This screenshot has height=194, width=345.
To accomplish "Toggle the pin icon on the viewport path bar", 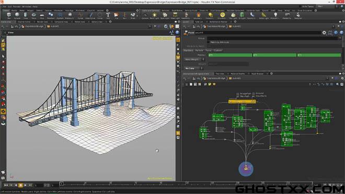I will (155, 26).
